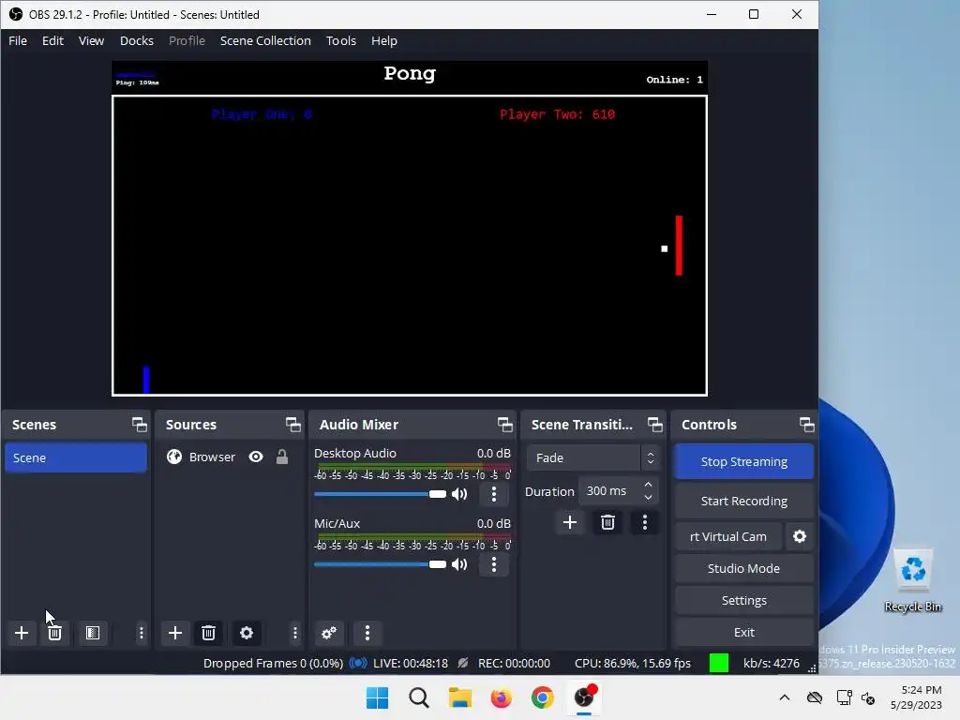Pop out the Scenes dock
Image resolution: width=960 pixels, height=720 pixels.
(140, 425)
